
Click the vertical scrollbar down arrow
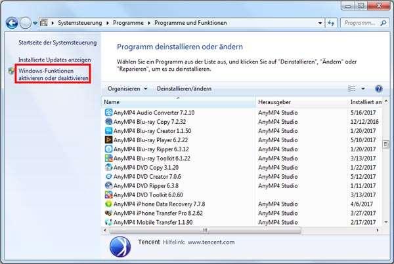pyautogui.click(x=386, y=222)
